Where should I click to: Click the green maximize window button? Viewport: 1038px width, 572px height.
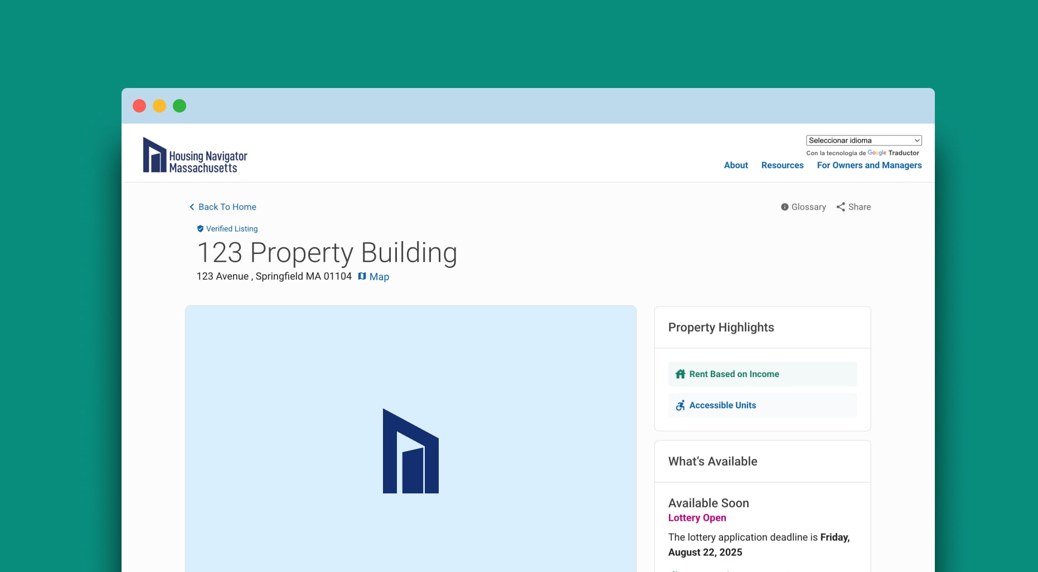(x=180, y=106)
